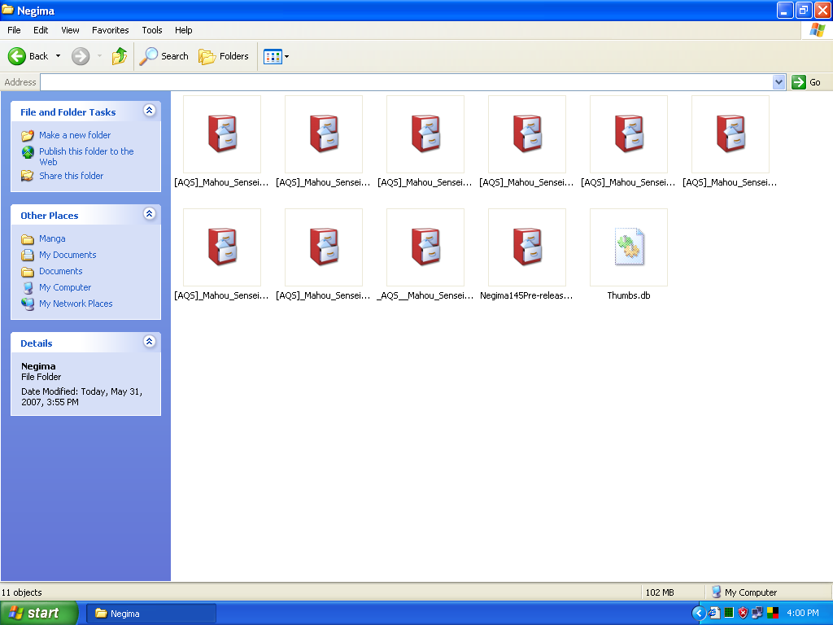Click inside the Address bar field

407,82
